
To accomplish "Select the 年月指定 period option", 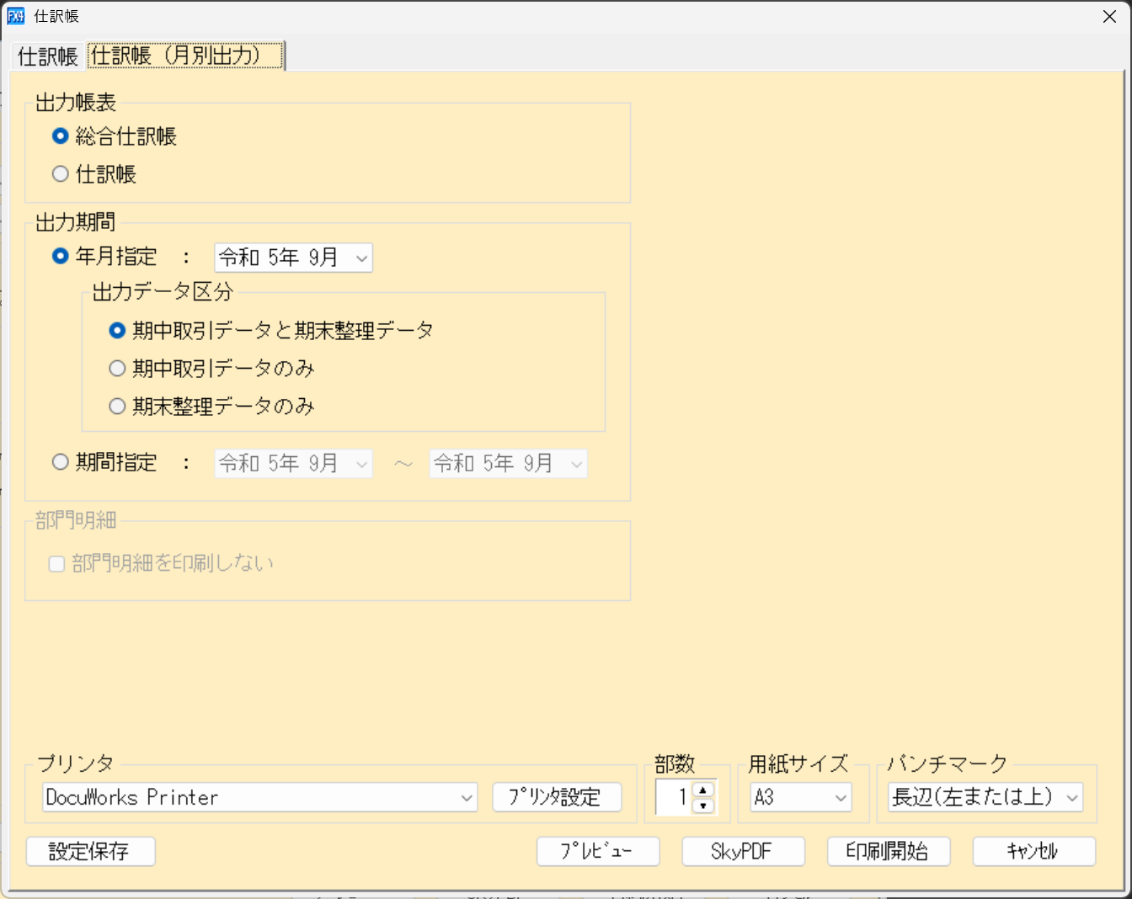I will [x=60, y=257].
